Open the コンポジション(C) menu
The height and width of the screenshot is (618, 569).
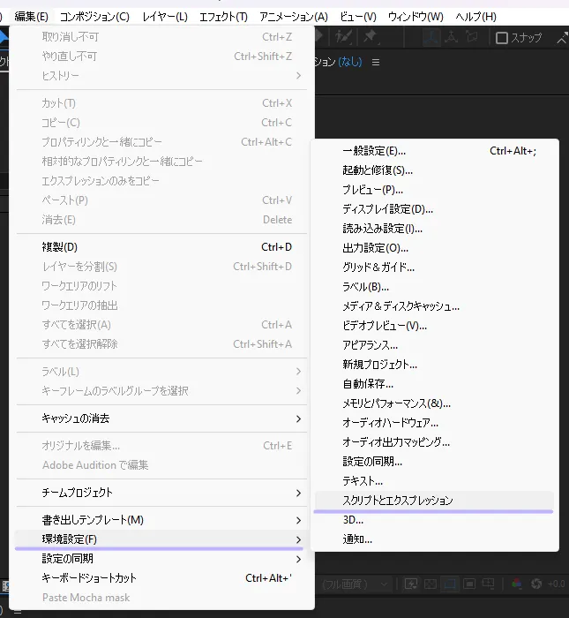click(94, 17)
